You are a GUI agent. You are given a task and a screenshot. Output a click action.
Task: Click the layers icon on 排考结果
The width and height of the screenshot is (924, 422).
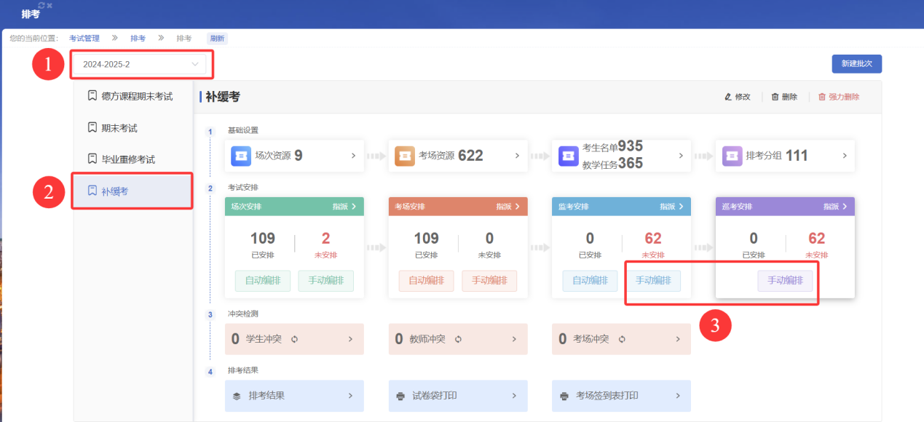(237, 397)
